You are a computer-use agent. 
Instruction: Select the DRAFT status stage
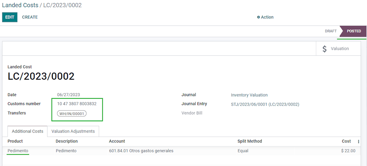click(x=330, y=31)
